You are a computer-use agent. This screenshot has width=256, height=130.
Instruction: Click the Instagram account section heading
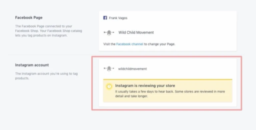32,65
